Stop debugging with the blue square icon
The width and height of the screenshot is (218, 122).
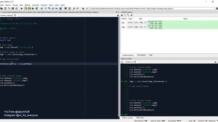click(61, 8)
